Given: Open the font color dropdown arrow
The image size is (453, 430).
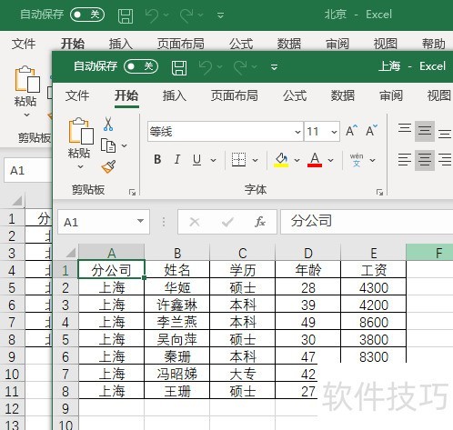Looking at the screenshot, I should point(331,160).
